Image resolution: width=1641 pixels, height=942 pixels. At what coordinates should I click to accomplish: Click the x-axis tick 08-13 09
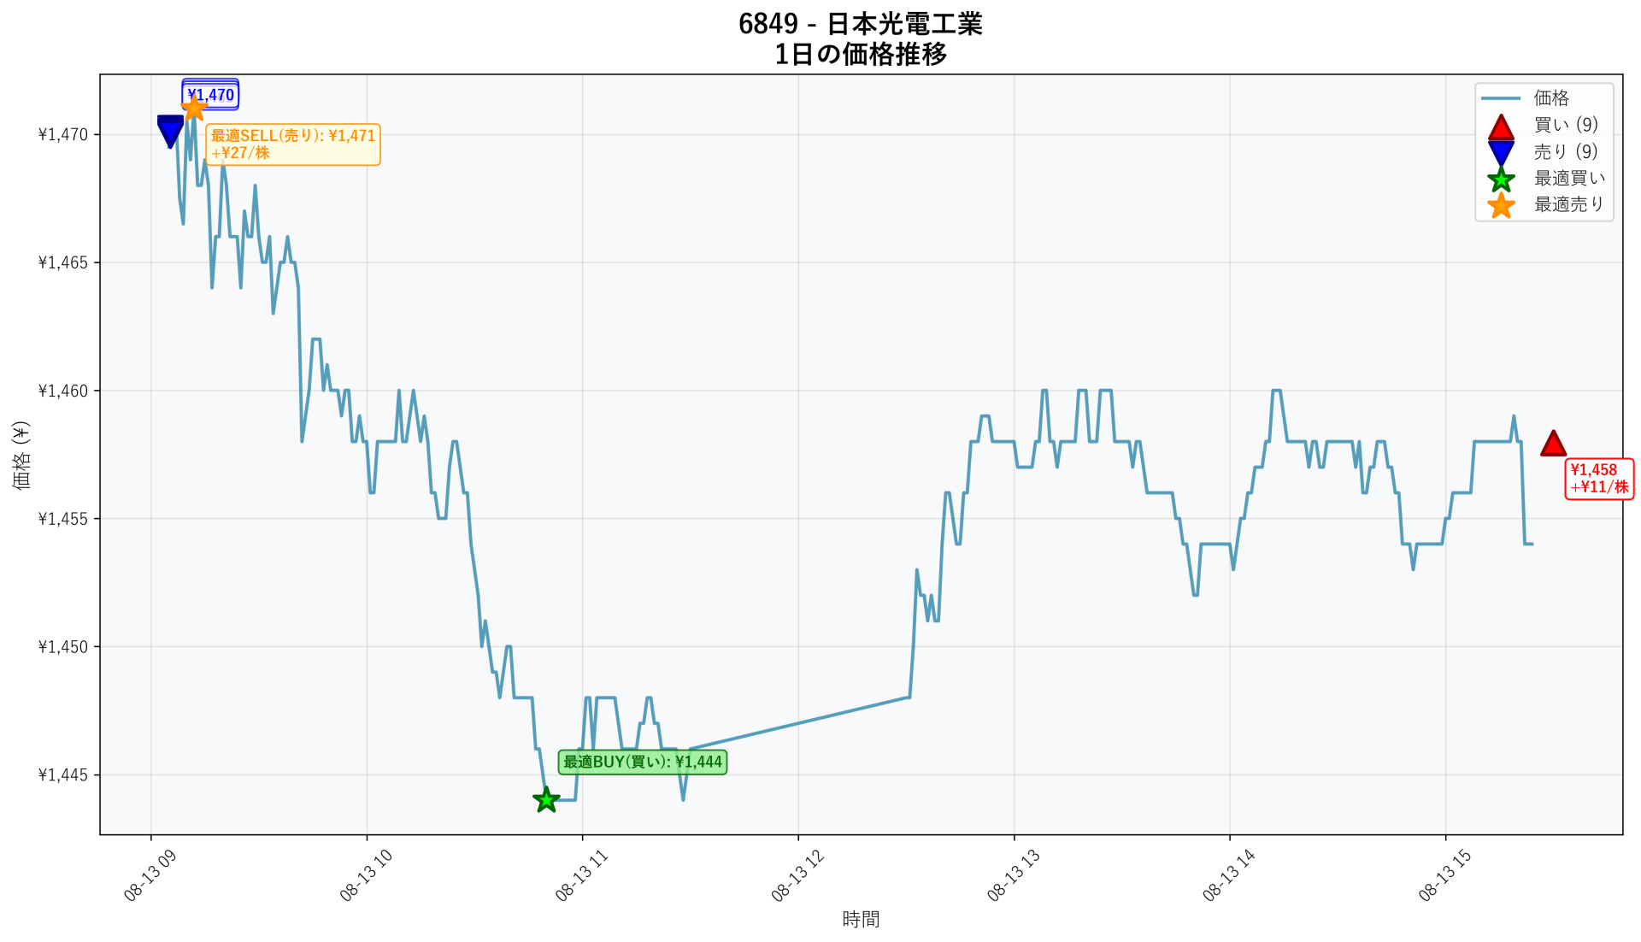coord(150,875)
